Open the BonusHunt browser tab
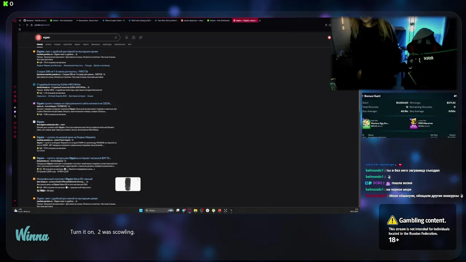 tap(87, 20)
